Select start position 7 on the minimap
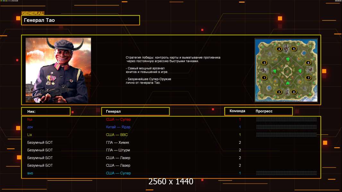 tap(308, 78)
